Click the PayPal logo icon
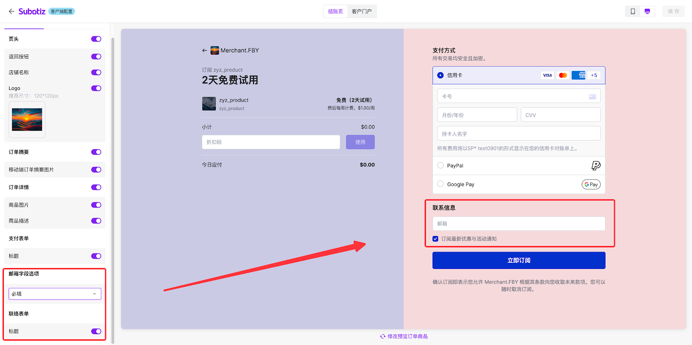Image resolution: width=692 pixels, height=345 pixels. point(596,166)
